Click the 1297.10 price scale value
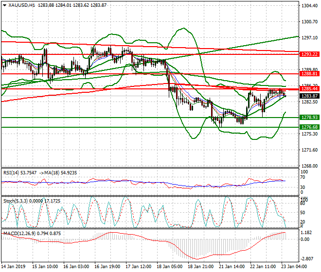The image size is (321, 272). point(310,38)
